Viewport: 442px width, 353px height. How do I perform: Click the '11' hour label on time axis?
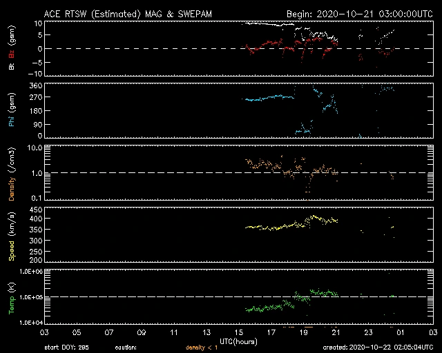coord(174,333)
